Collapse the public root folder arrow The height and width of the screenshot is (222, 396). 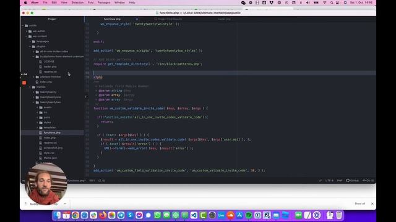(x=23, y=25)
